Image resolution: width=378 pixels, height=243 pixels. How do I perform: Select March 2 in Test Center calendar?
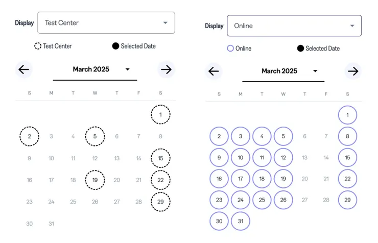[x=29, y=136]
